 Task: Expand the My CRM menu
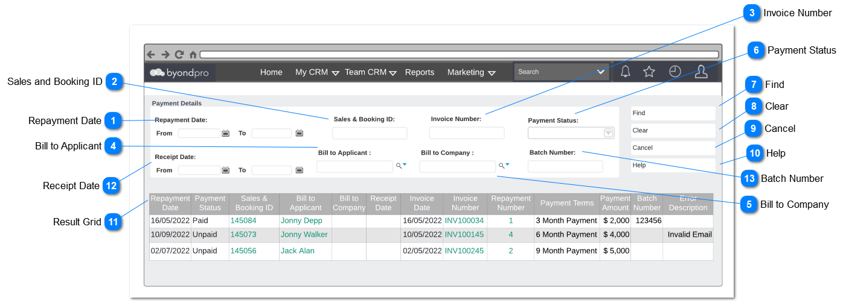click(x=336, y=73)
